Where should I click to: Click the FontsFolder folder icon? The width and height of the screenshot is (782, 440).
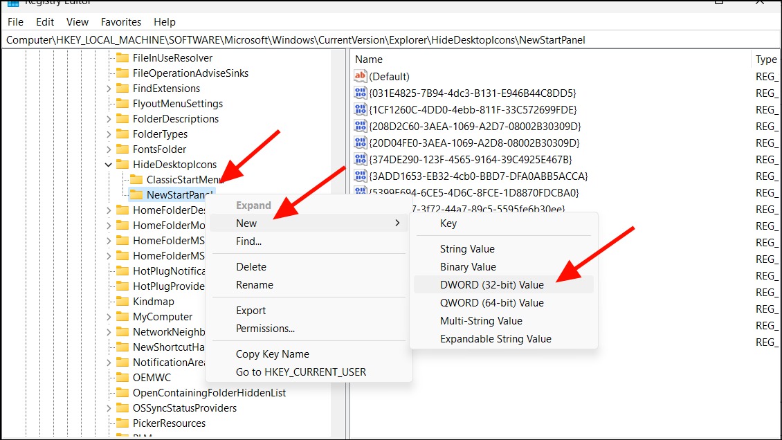coord(122,149)
